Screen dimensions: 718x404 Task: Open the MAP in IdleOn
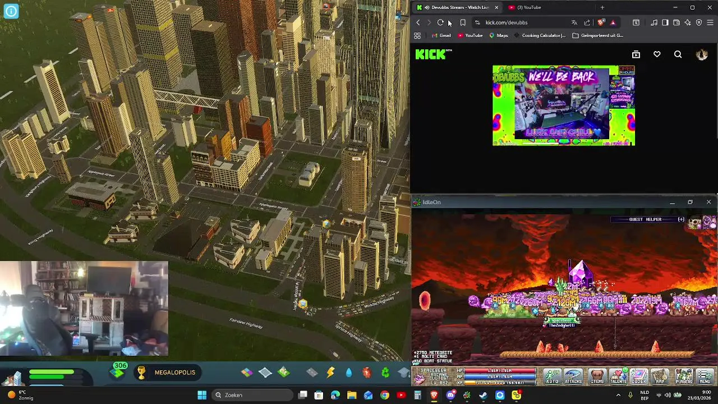click(x=660, y=377)
